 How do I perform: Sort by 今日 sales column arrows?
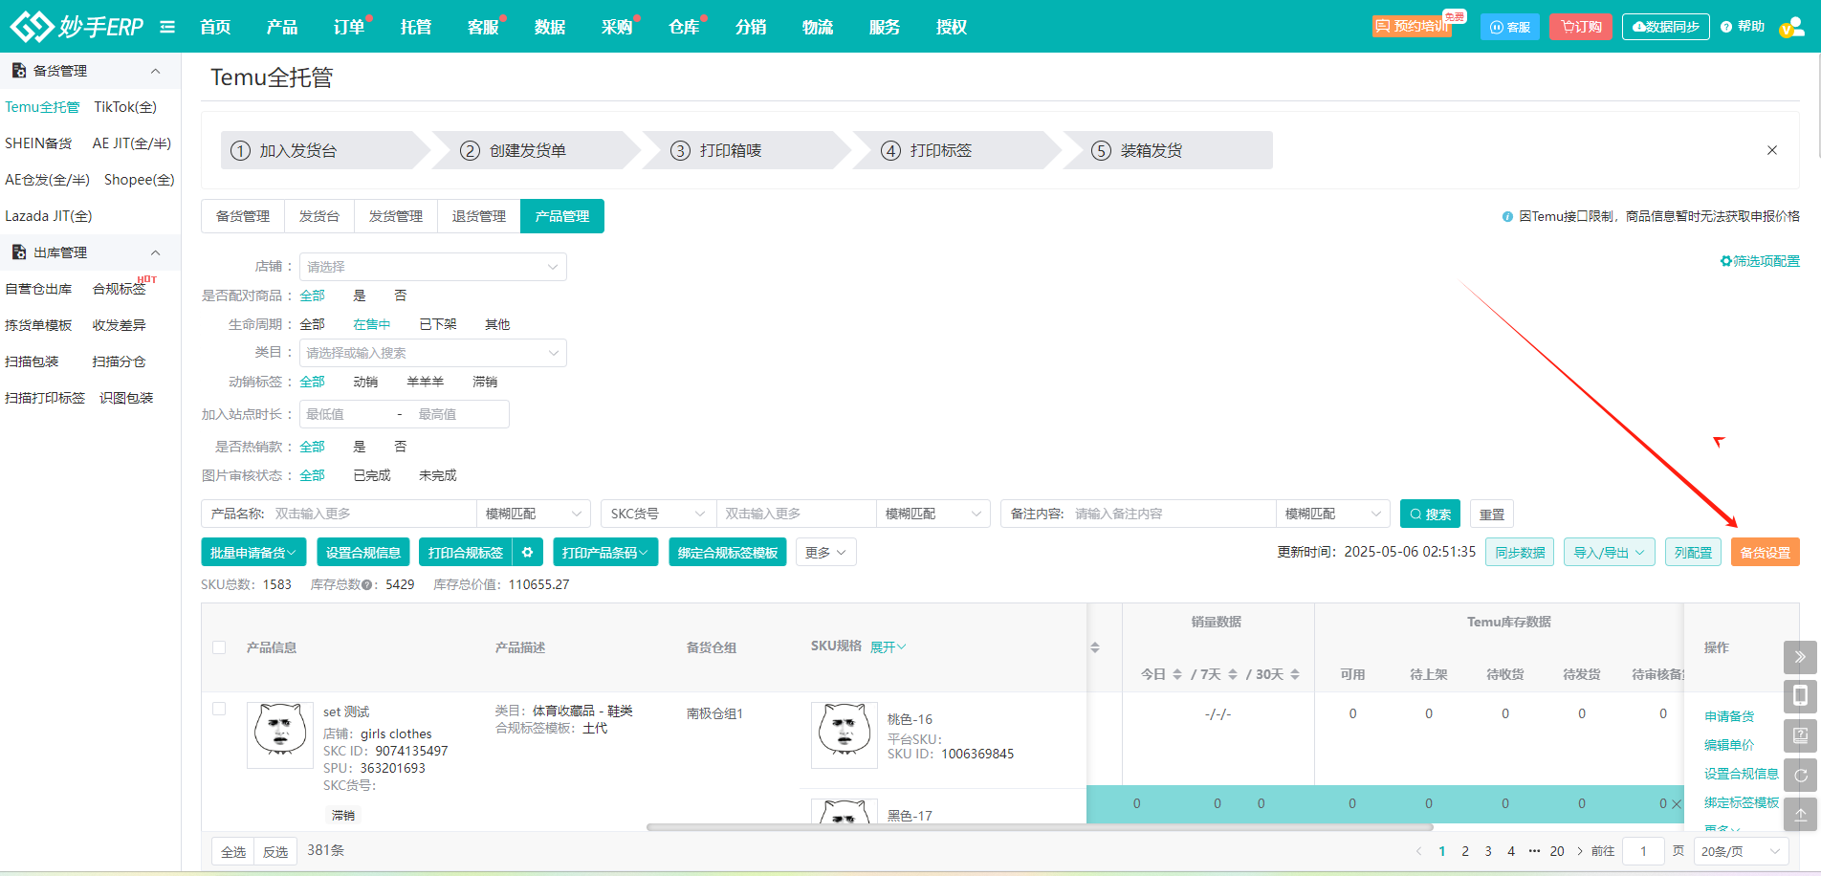(x=1177, y=674)
